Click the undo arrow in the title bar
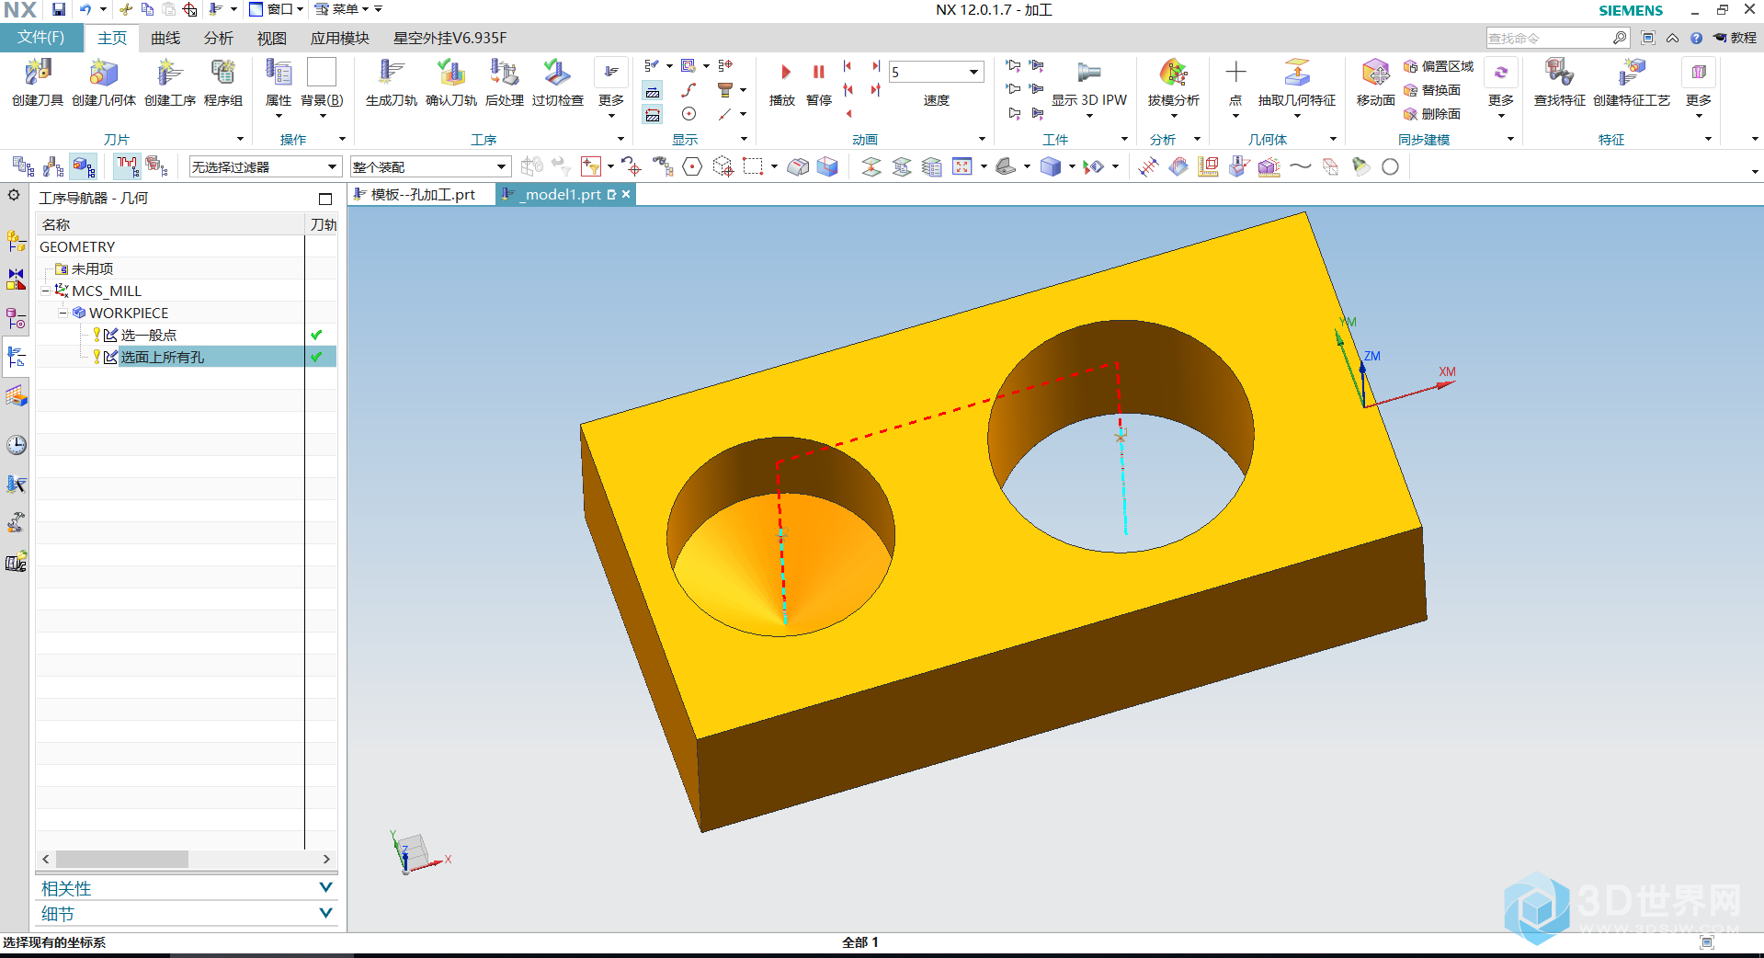 click(85, 9)
